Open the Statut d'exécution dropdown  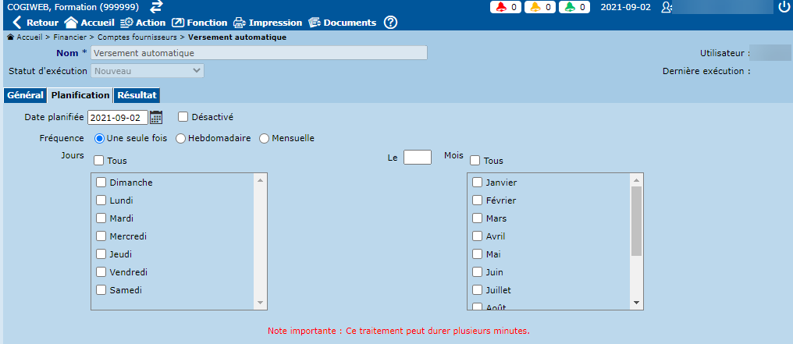click(148, 71)
